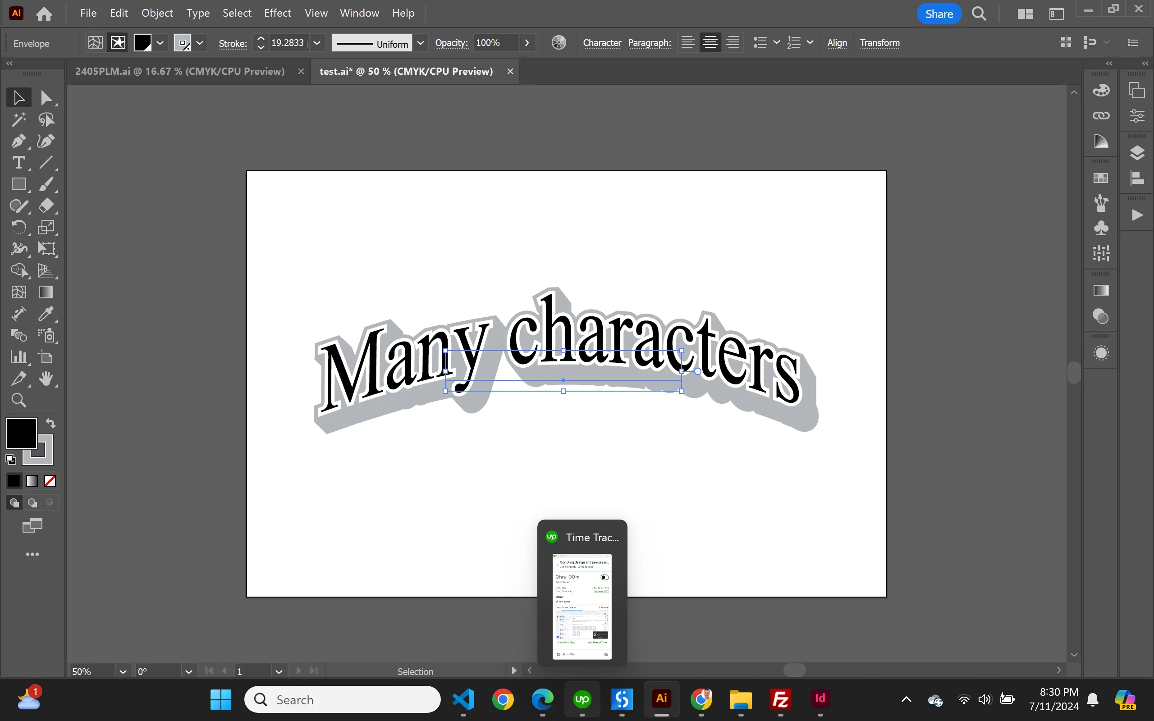Open the Uniform stroke profile dropdown
The height and width of the screenshot is (721, 1154).
[421, 43]
